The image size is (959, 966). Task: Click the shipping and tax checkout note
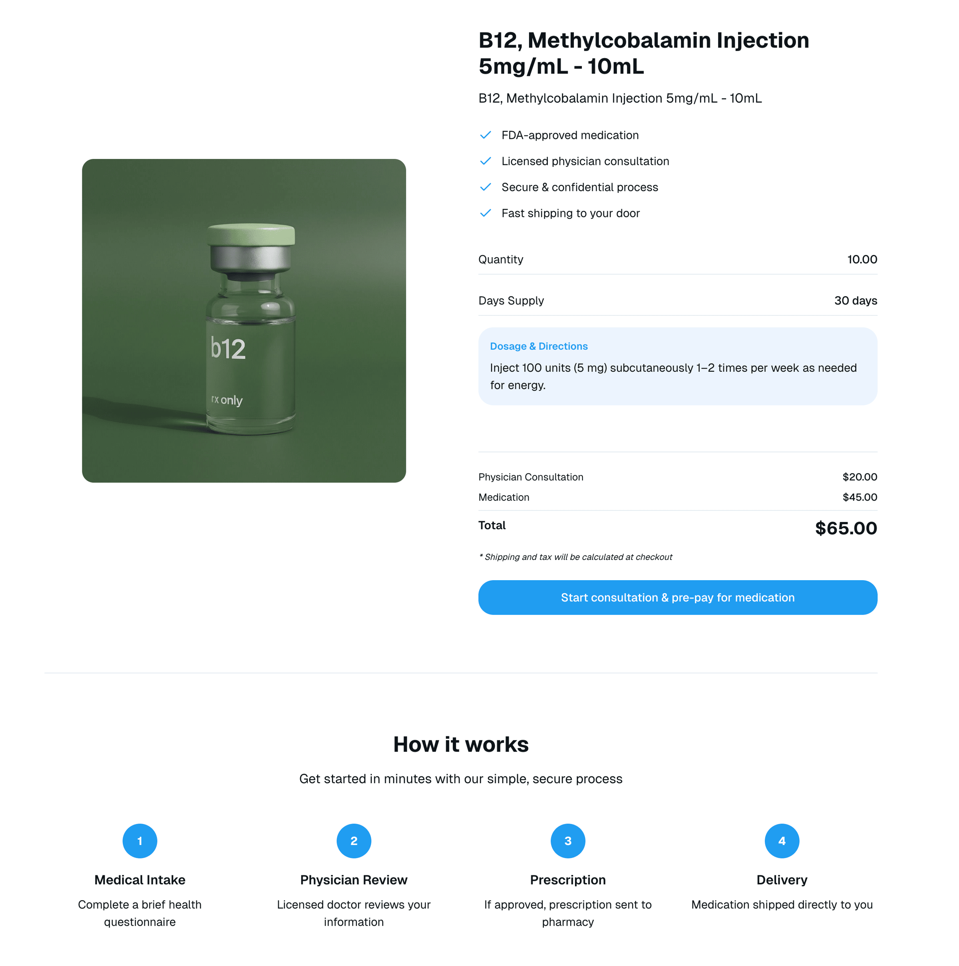pyautogui.click(x=575, y=557)
